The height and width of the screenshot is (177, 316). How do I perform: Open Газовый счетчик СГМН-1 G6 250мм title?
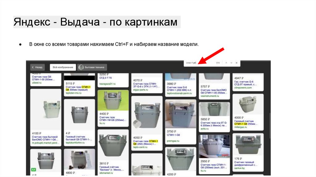[x=246, y=122]
